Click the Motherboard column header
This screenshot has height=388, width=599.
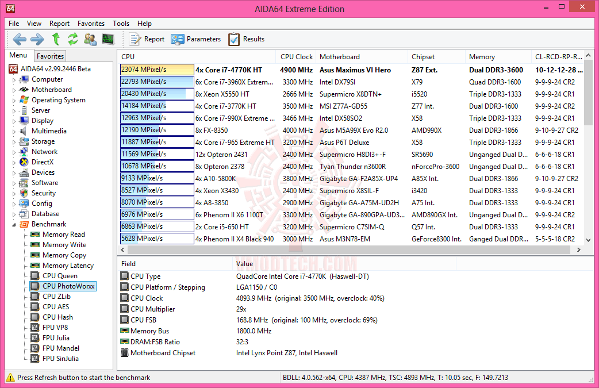pyautogui.click(x=362, y=56)
